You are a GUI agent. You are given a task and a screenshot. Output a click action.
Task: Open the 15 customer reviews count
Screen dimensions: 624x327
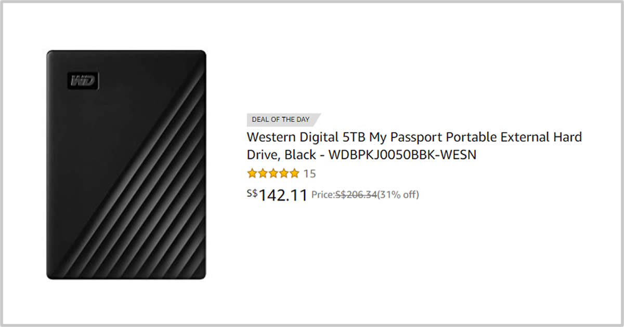309,174
